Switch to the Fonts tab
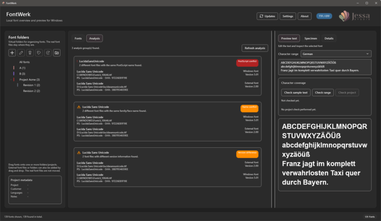 coord(78,38)
